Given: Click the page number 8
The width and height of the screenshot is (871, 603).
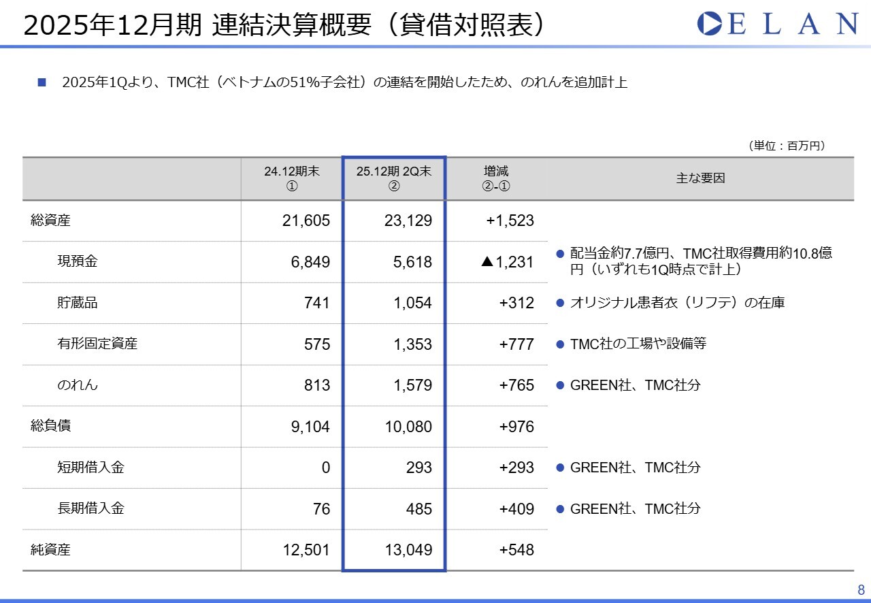Looking at the screenshot, I should [x=861, y=589].
